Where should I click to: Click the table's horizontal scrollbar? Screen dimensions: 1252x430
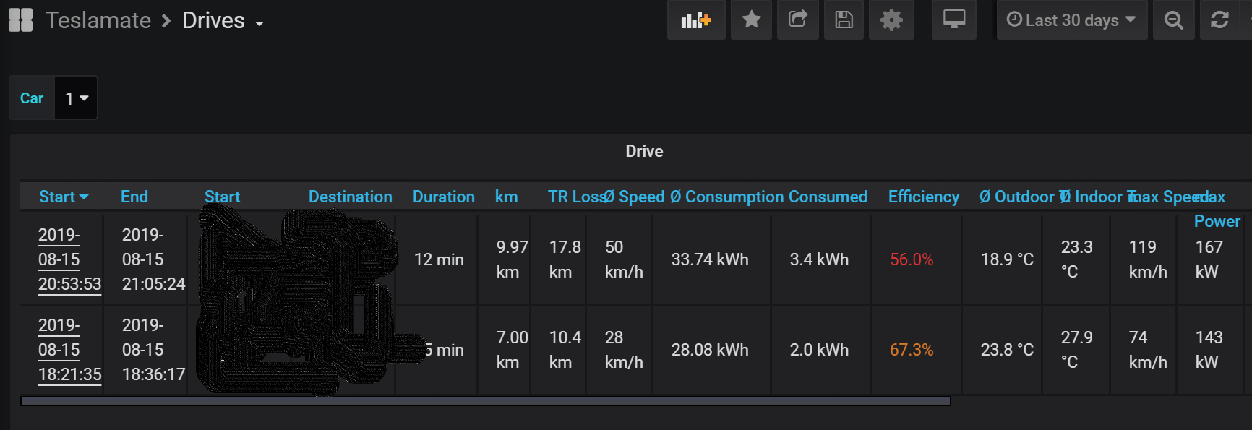tap(486, 401)
